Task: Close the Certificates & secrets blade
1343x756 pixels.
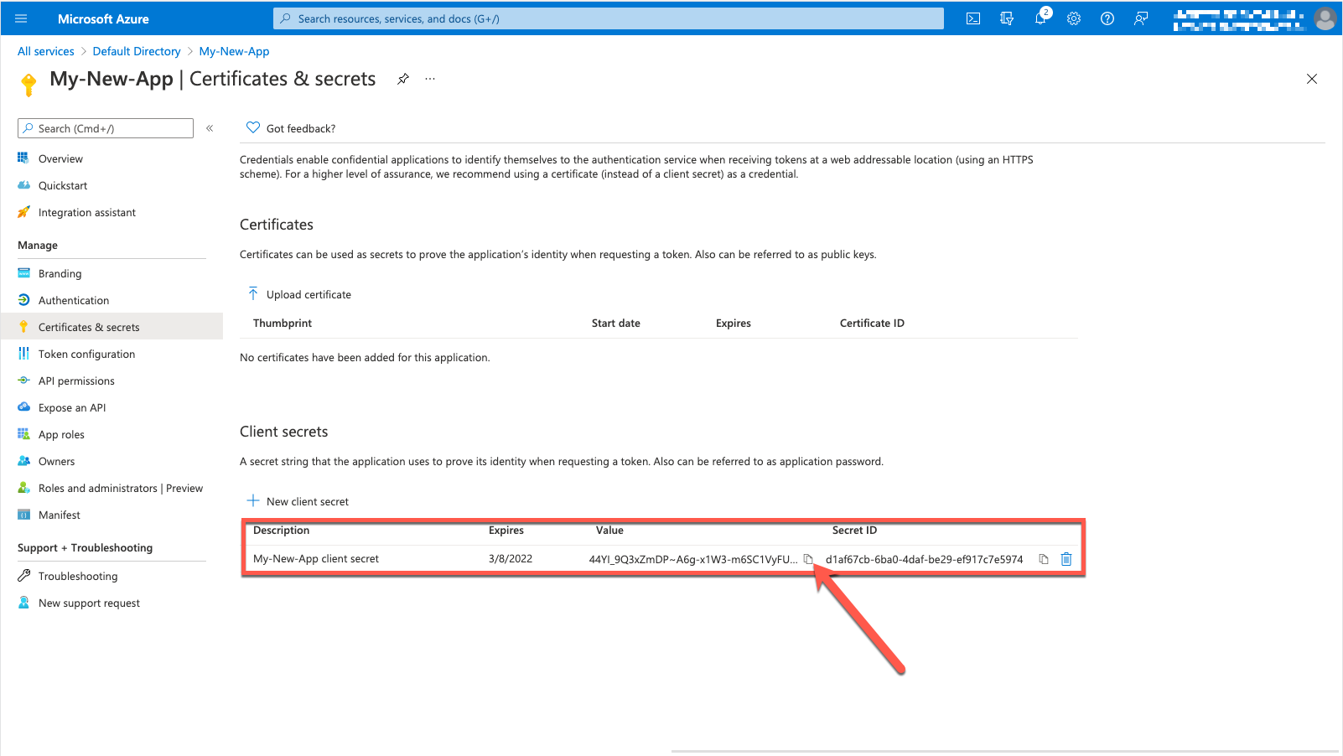Action: [1312, 79]
